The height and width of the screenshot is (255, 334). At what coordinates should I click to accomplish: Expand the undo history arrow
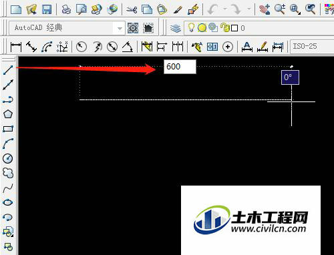pos(225,9)
